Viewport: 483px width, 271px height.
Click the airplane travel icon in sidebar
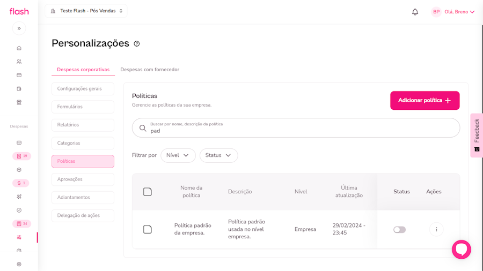(19, 197)
